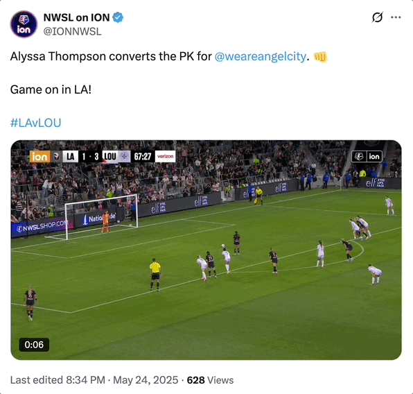Click the raised fist emoji in the tweet
Screen dimensions: 413x394
(x=320, y=56)
